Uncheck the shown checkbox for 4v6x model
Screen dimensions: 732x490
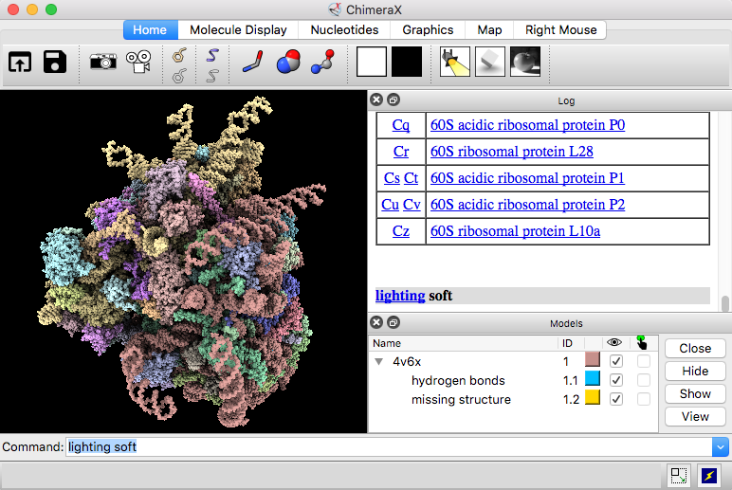[616, 361]
